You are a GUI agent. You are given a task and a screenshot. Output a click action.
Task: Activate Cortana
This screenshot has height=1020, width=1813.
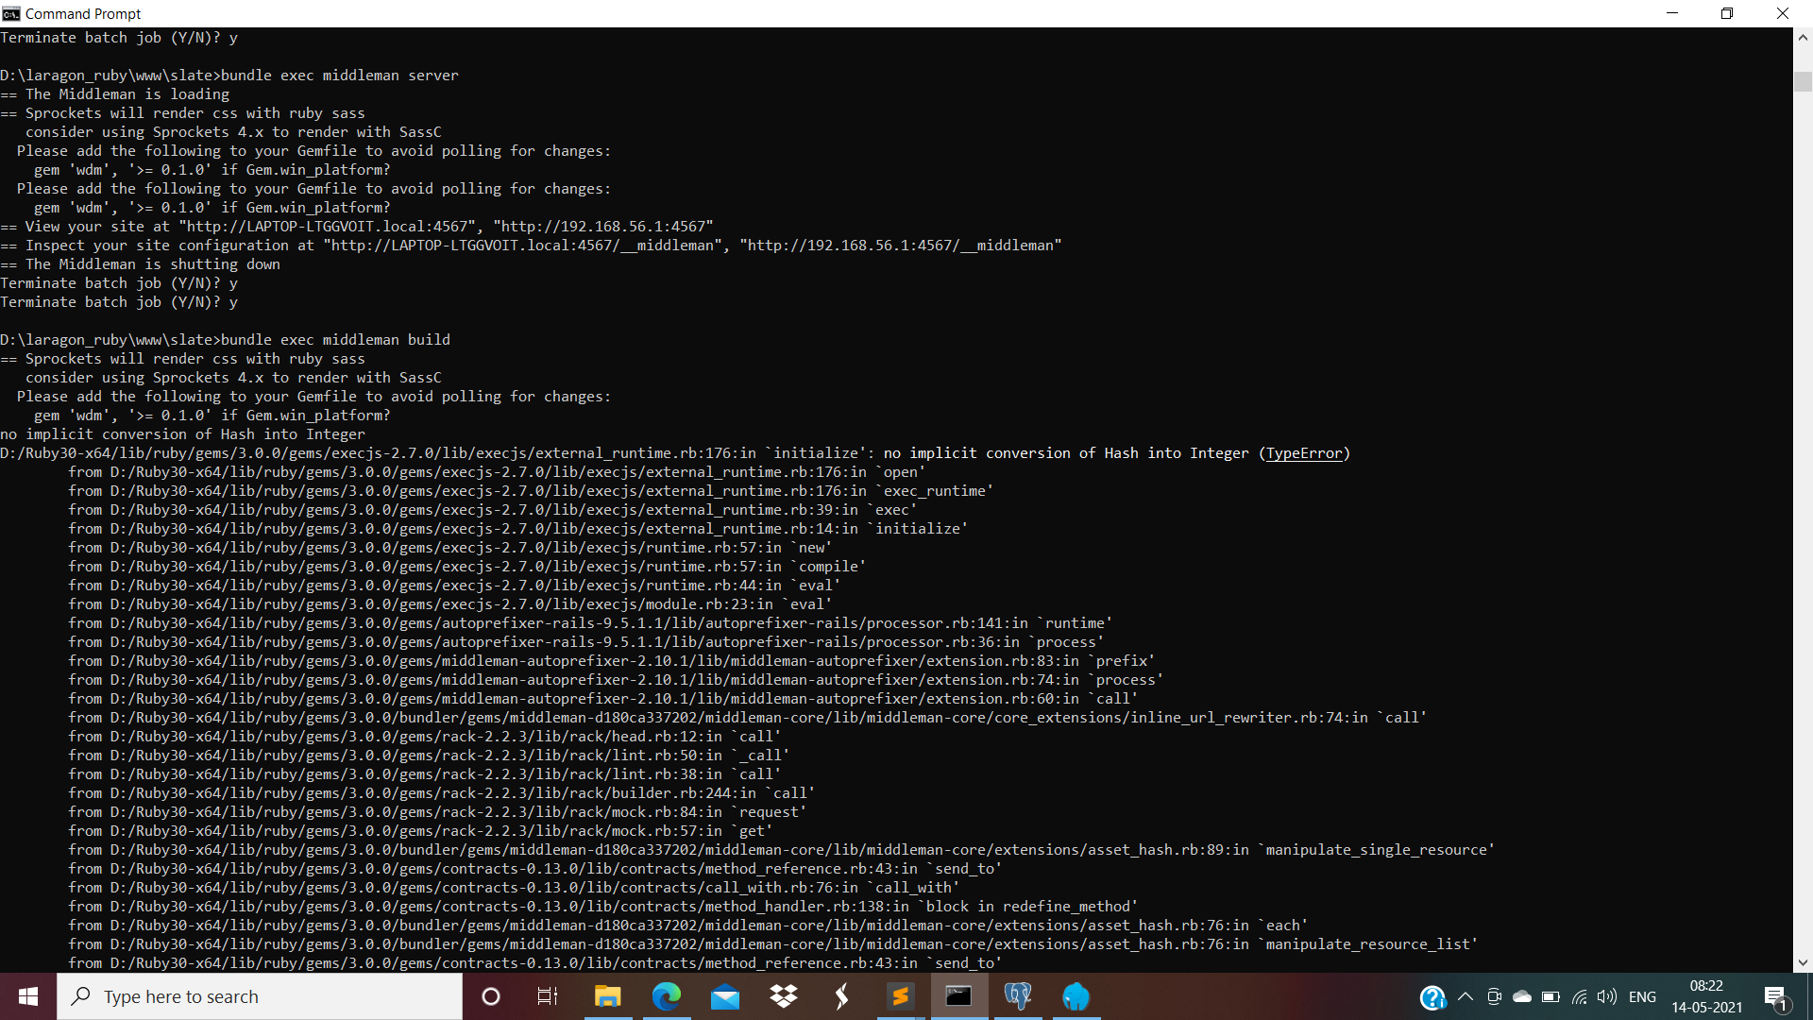490,996
